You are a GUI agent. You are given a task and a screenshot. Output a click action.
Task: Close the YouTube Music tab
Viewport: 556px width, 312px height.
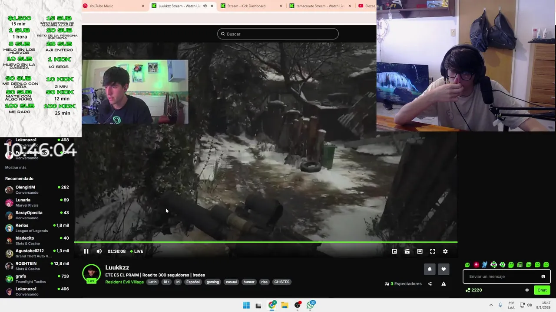(x=143, y=6)
